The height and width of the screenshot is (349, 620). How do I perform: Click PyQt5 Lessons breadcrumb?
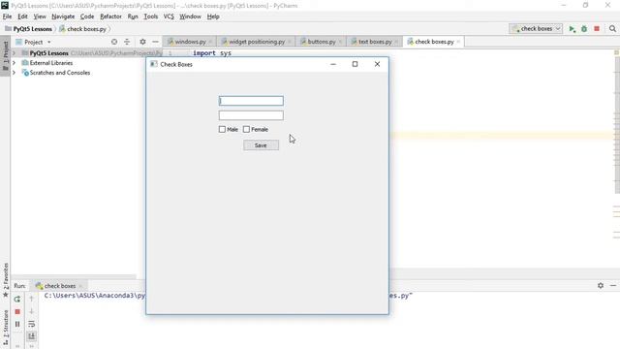point(28,29)
